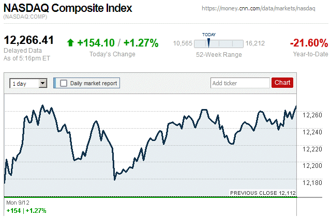The width and height of the screenshot is (331, 217).
Task: Click the green up arrow icon
Action: pyautogui.click(x=70, y=43)
